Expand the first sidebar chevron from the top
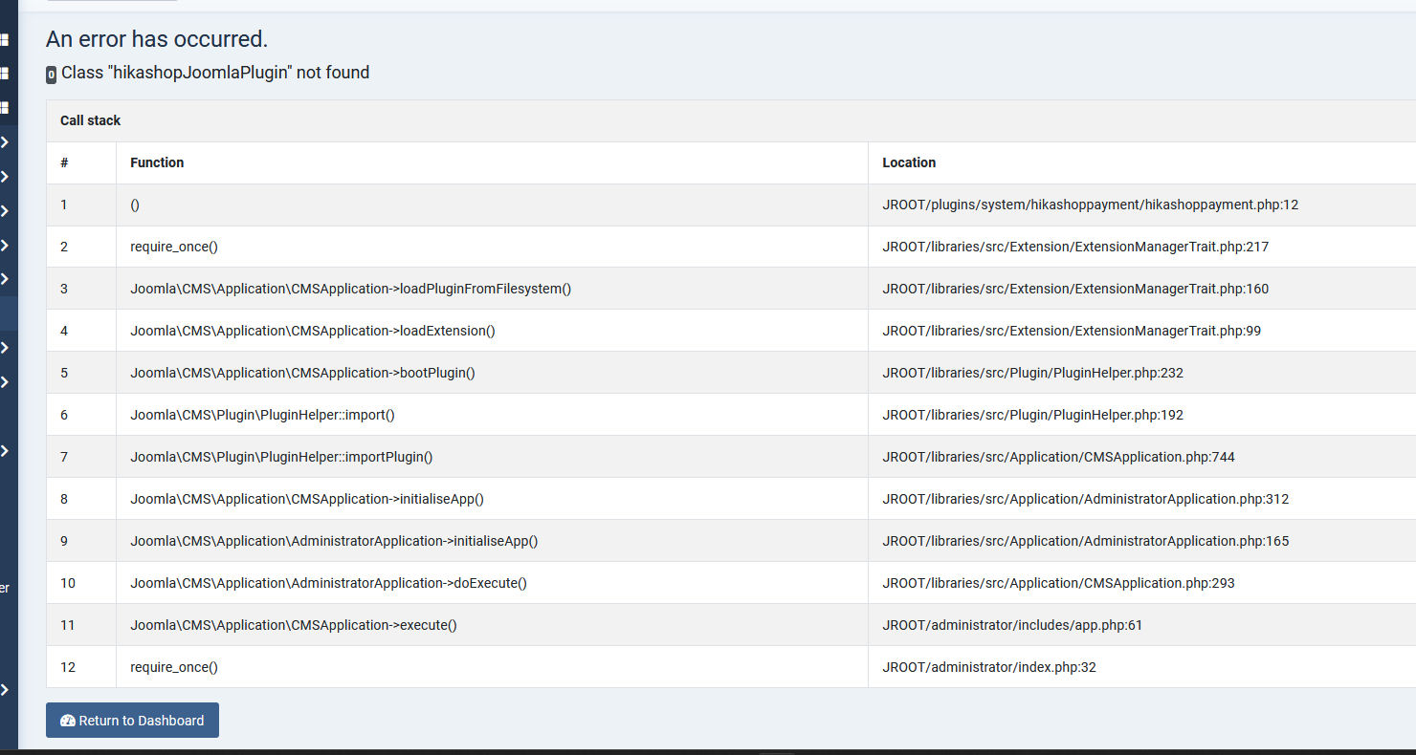Image resolution: width=1416 pixels, height=755 pixels. (x=5, y=142)
